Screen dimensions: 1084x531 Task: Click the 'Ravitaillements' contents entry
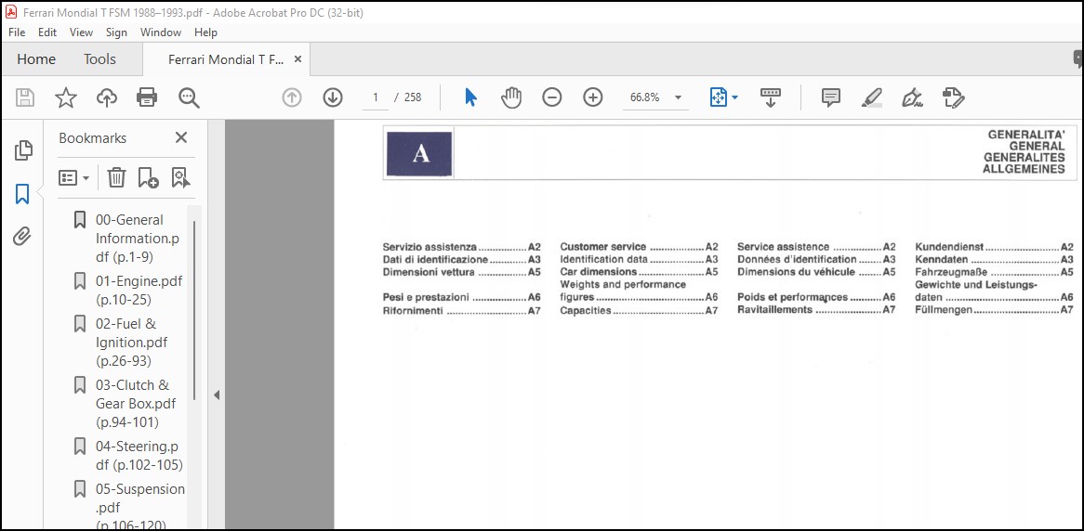point(816,310)
